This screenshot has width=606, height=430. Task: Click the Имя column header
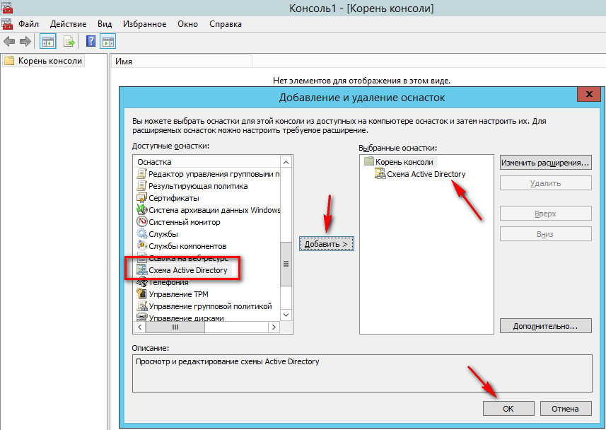182,61
